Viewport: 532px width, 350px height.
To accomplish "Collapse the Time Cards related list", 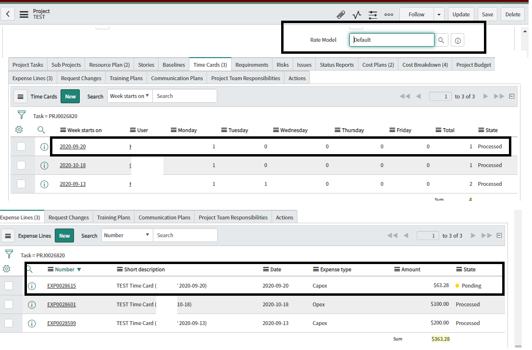I will 512,96.
